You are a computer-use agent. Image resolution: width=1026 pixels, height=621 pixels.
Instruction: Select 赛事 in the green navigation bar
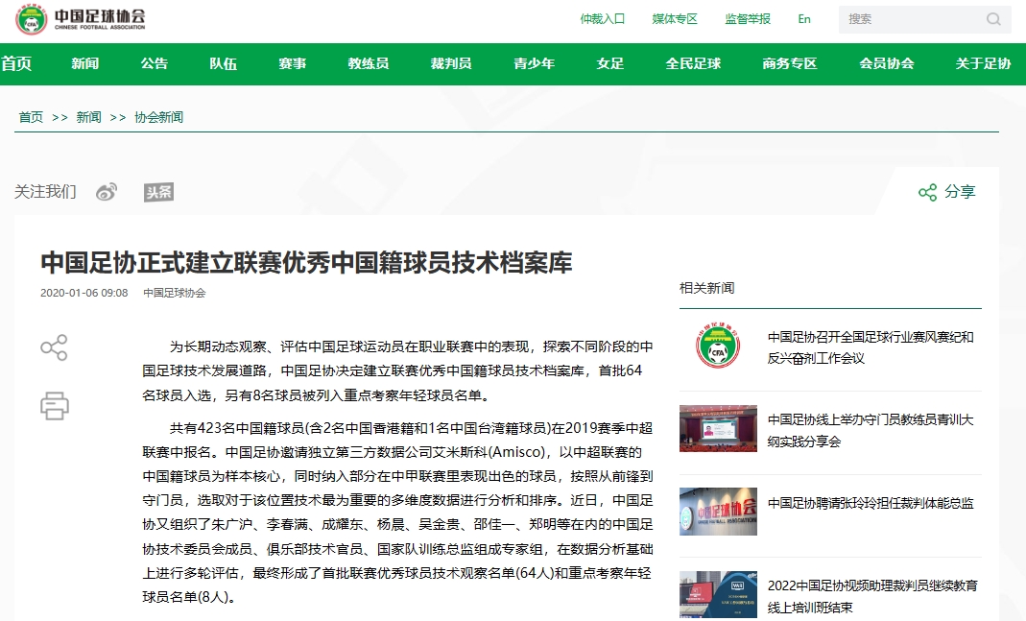(x=293, y=64)
